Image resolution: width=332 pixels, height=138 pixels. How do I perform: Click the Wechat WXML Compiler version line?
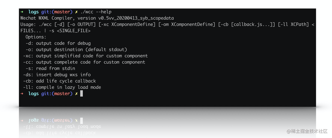pyautogui.click(x=97, y=18)
